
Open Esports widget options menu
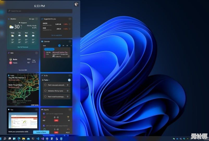[70, 110]
